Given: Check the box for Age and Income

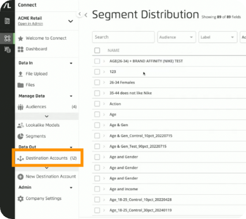Looking at the screenshot, I should [97, 189].
